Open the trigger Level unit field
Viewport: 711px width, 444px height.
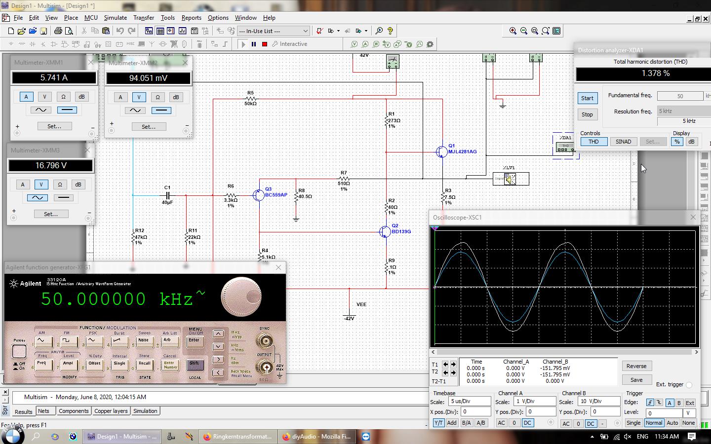pos(689,413)
